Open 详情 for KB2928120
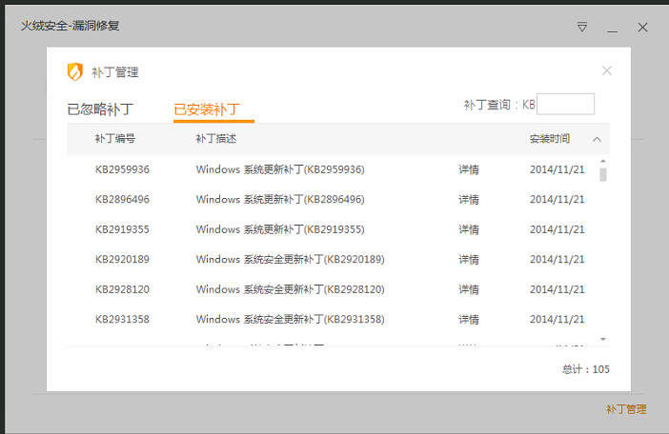Image resolution: width=669 pixels, height=434 pixels. (469, 289)
